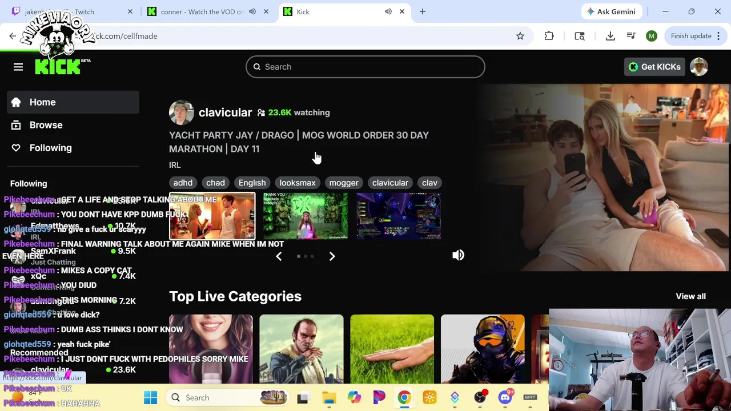The width and height of the screenshot is (731, 411).
Task: Click the Get KICKs button
Action: pos(654,67)
